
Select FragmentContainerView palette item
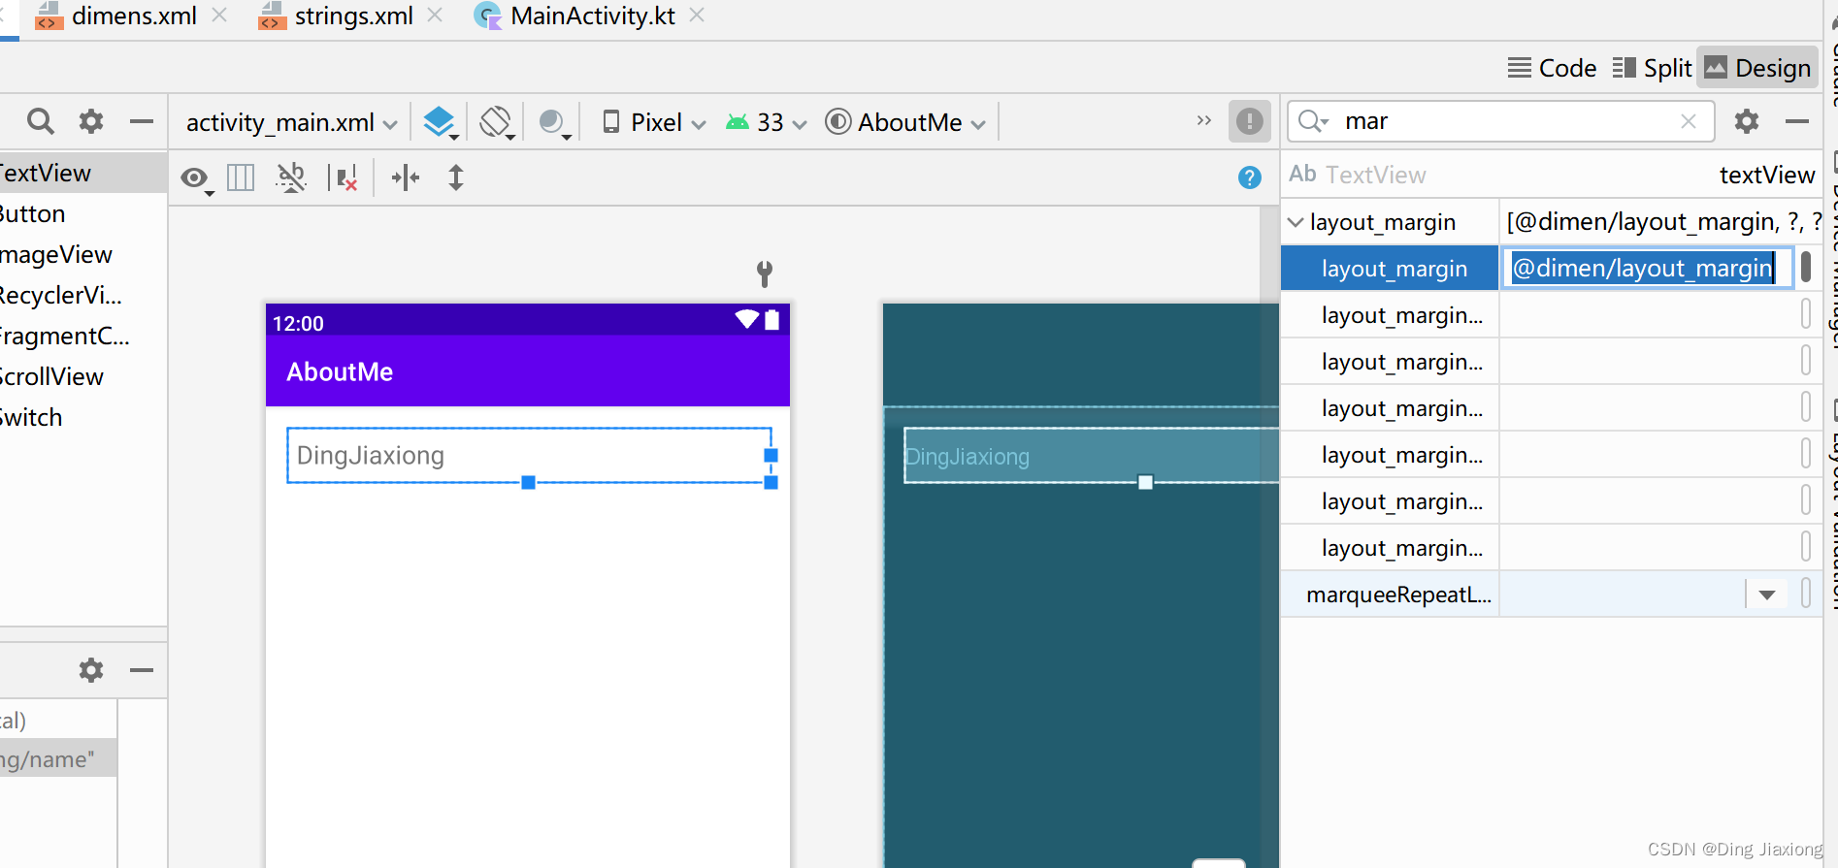point(83,336)
